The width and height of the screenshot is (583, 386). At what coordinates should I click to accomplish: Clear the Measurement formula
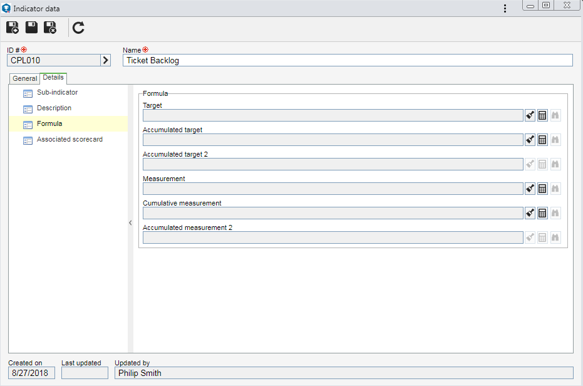[x=530, y=189]
